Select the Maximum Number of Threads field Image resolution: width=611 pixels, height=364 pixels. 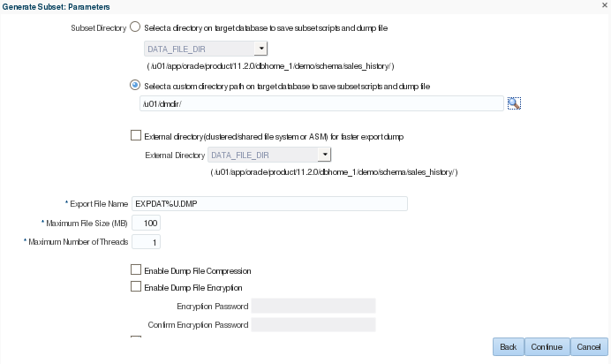coord(146,241)
